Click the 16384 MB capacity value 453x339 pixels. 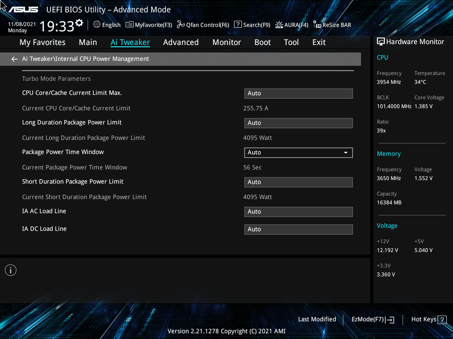coord(389,203)
